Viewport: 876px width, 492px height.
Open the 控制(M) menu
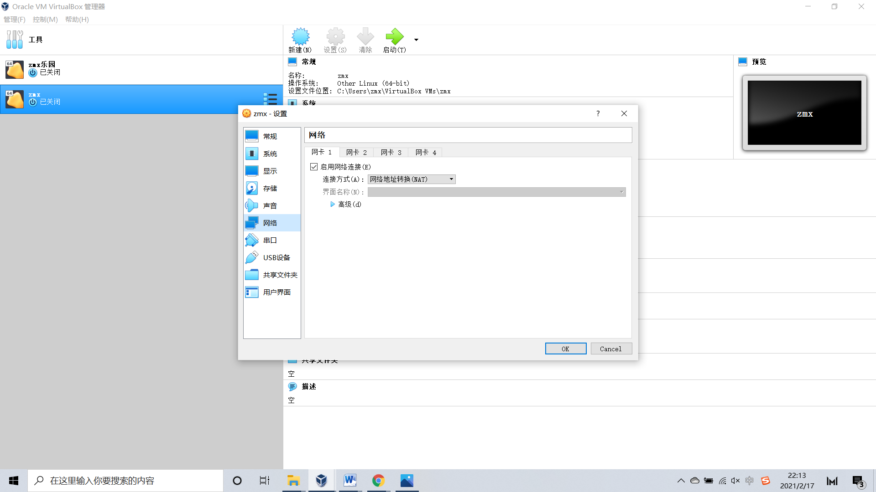45,19
